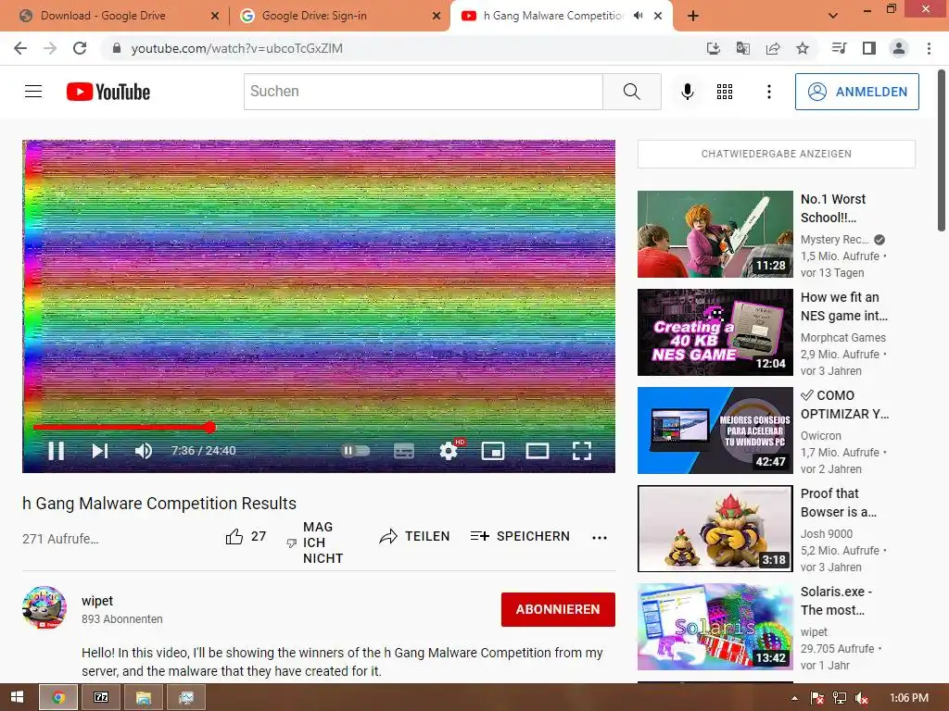This screenshot has width=949, height=711.
Task: Share the video with TEILEN
Action: pyautogui.click(x=414, y=536)
